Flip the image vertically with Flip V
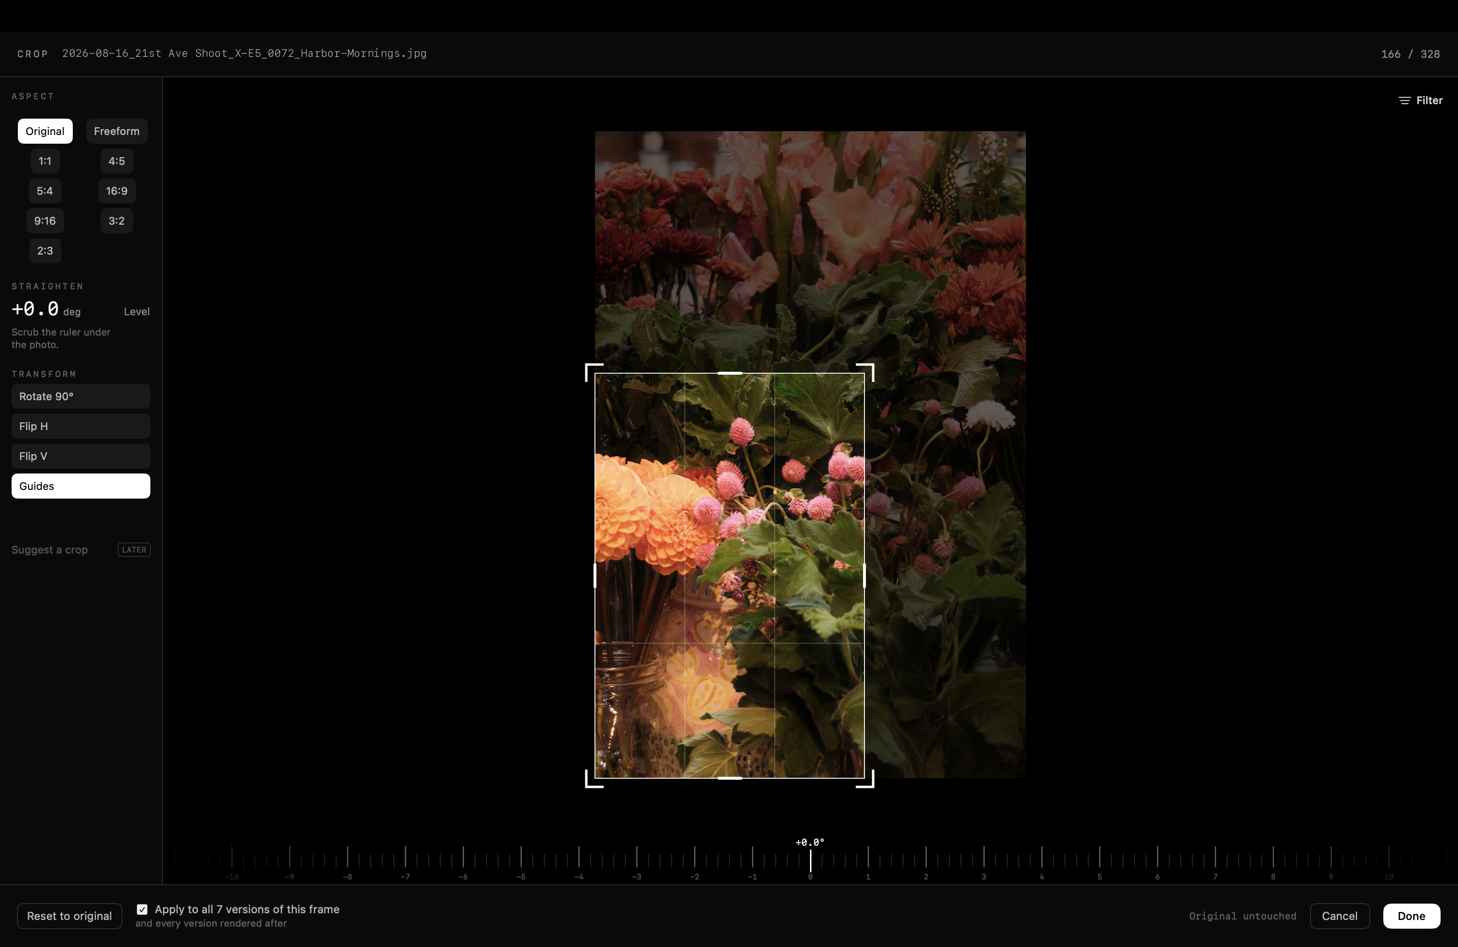 point(81,456)
